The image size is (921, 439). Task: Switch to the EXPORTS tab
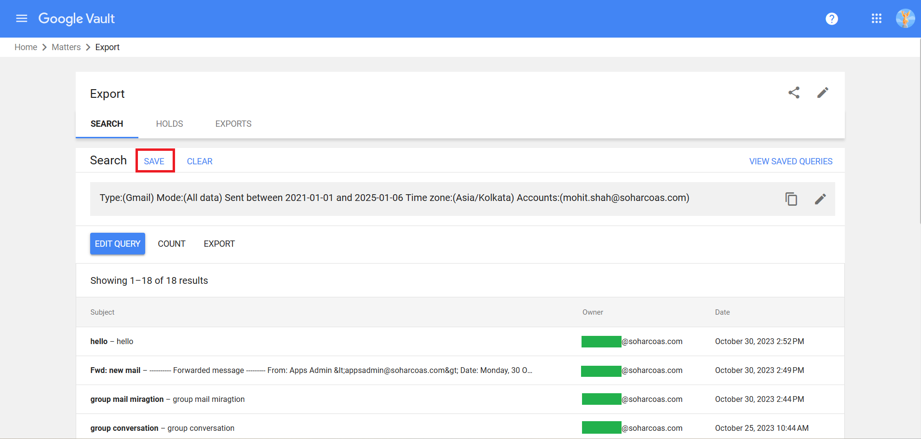(233, 124)
